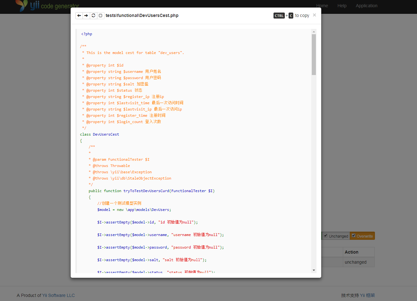Click the assertEmpty $model->username line
Screen dimensions: 417x301
coord(160,235)
